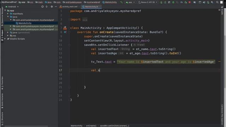Click the Collapse All icon in Project panel

tap(47, 7)
